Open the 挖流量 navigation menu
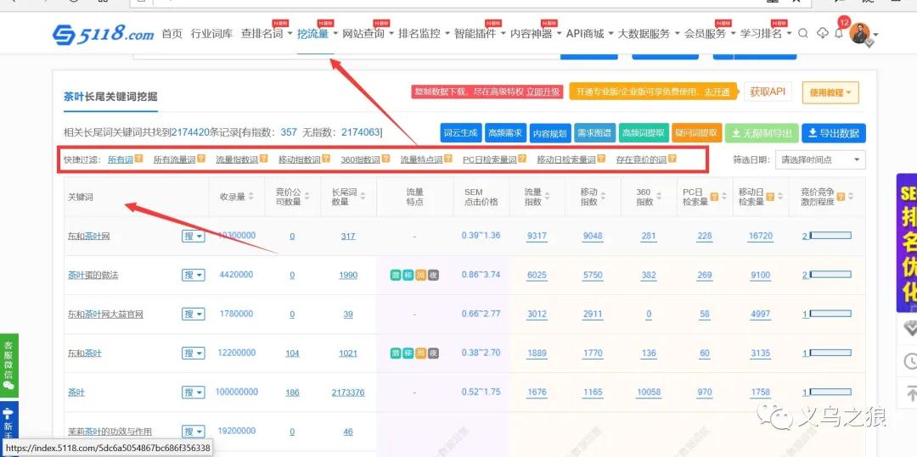 click(316, 34)
